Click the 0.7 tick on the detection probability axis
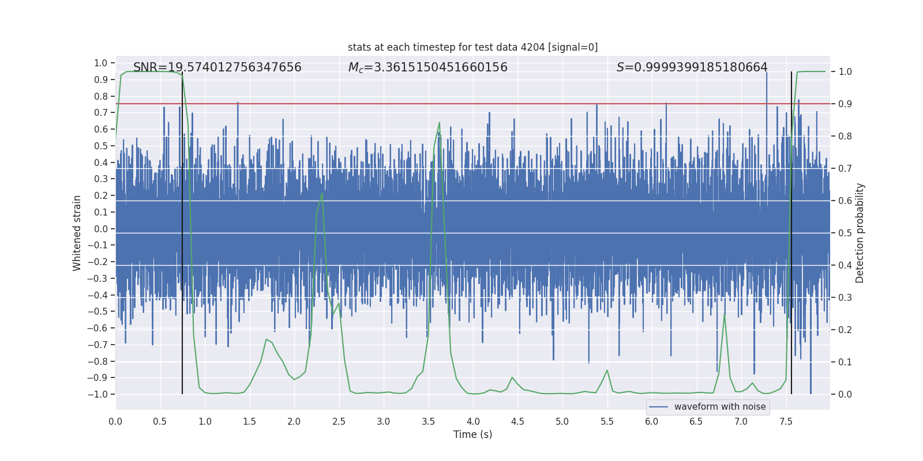Viewport: 923px width, 461px height. (x=845, y=169)
